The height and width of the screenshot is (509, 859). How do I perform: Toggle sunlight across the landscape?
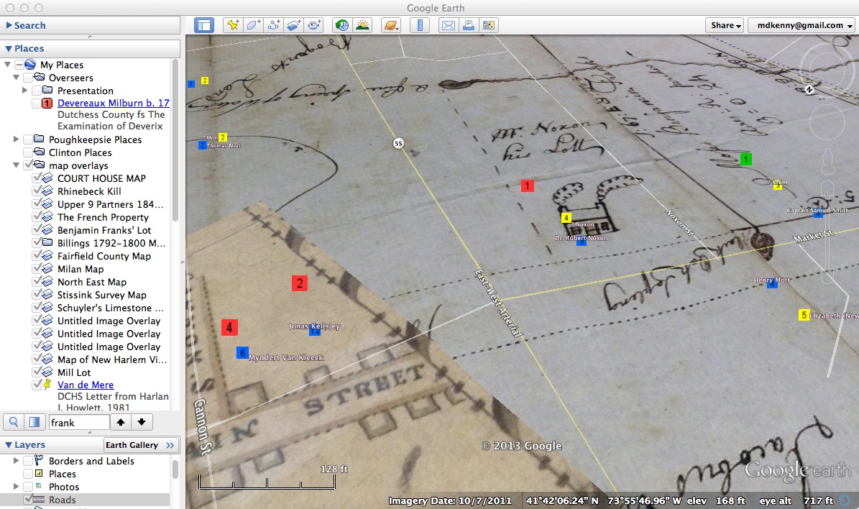pos(362,25)
